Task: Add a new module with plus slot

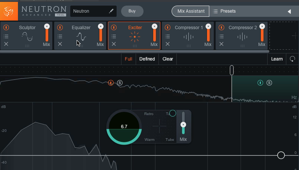Action: pos(284,35)
